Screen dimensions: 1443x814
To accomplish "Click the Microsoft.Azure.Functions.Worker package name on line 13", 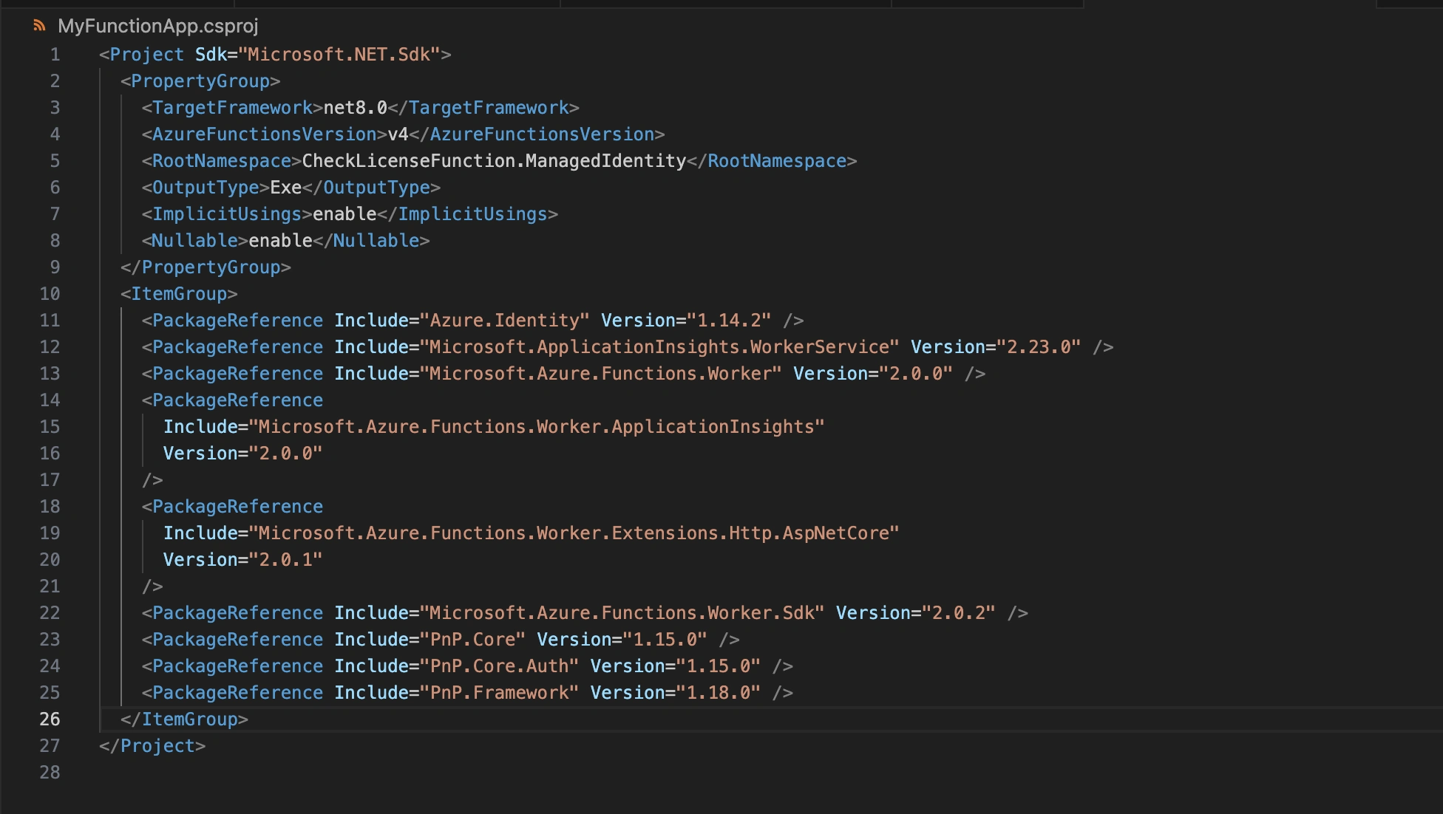I will [601, 374].
